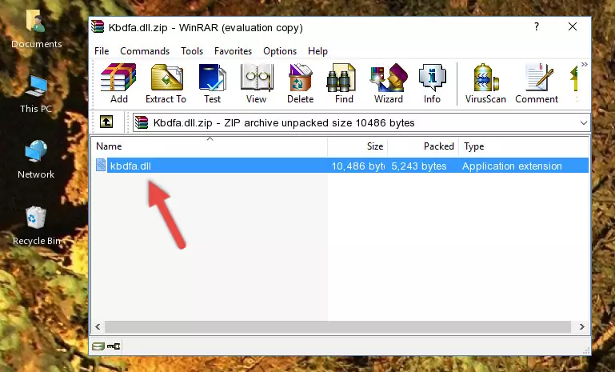Click the Add archive toolbar icon

pyautogui.click(x=118, y=83)
